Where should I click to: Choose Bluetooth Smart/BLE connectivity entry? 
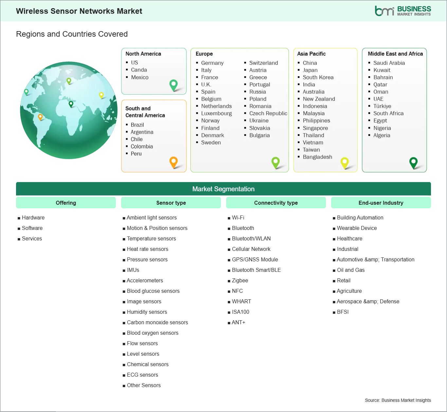coord(256,270)
